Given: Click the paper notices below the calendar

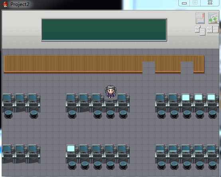Looking at the screenshot, I should [x=200, y=30].
